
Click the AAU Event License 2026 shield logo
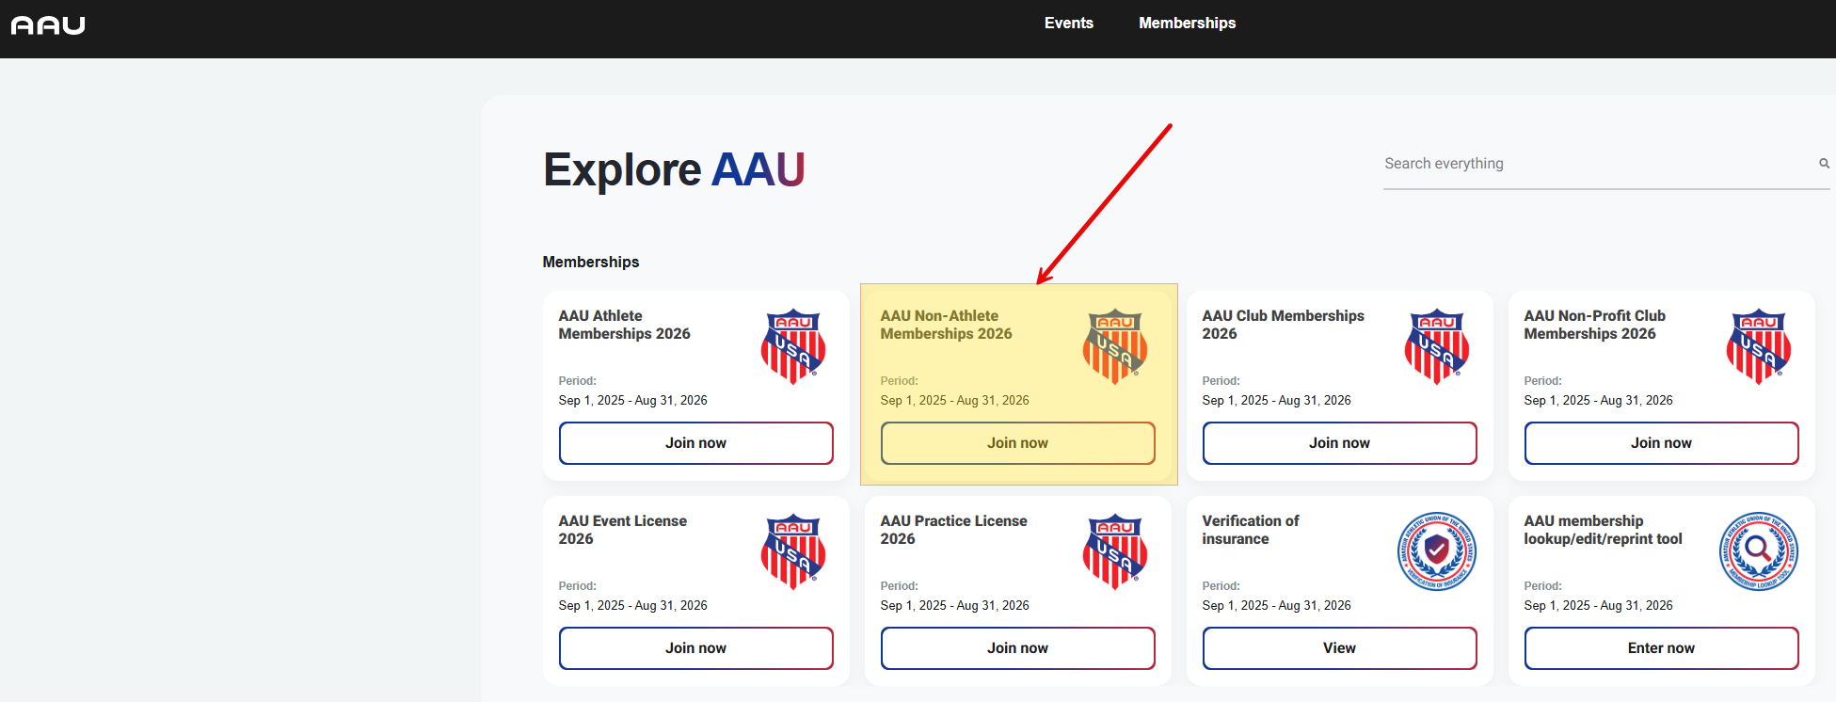tap(793, 551)
